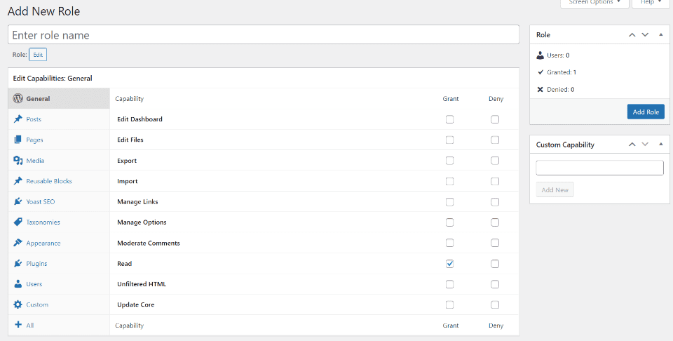Click the Appearance brush icon

tap(18, 243)
